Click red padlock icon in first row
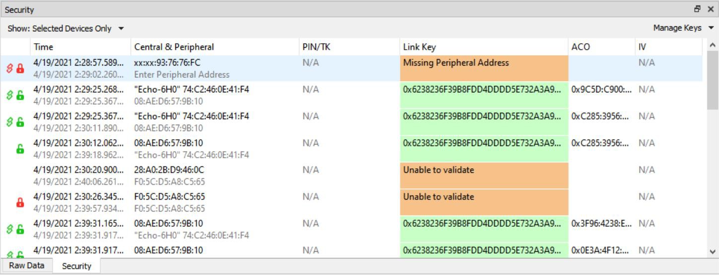 click(x=20, y=69)
